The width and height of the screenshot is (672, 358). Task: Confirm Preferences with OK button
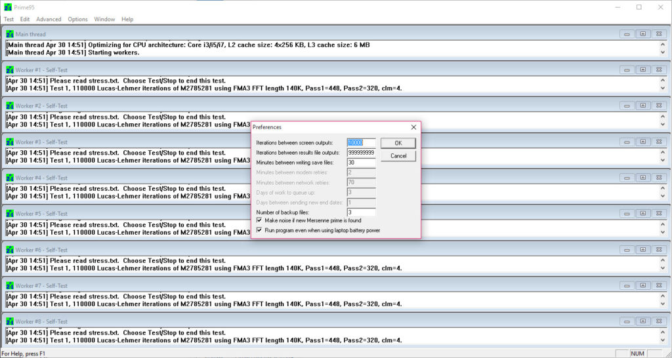tap(398, 143)
